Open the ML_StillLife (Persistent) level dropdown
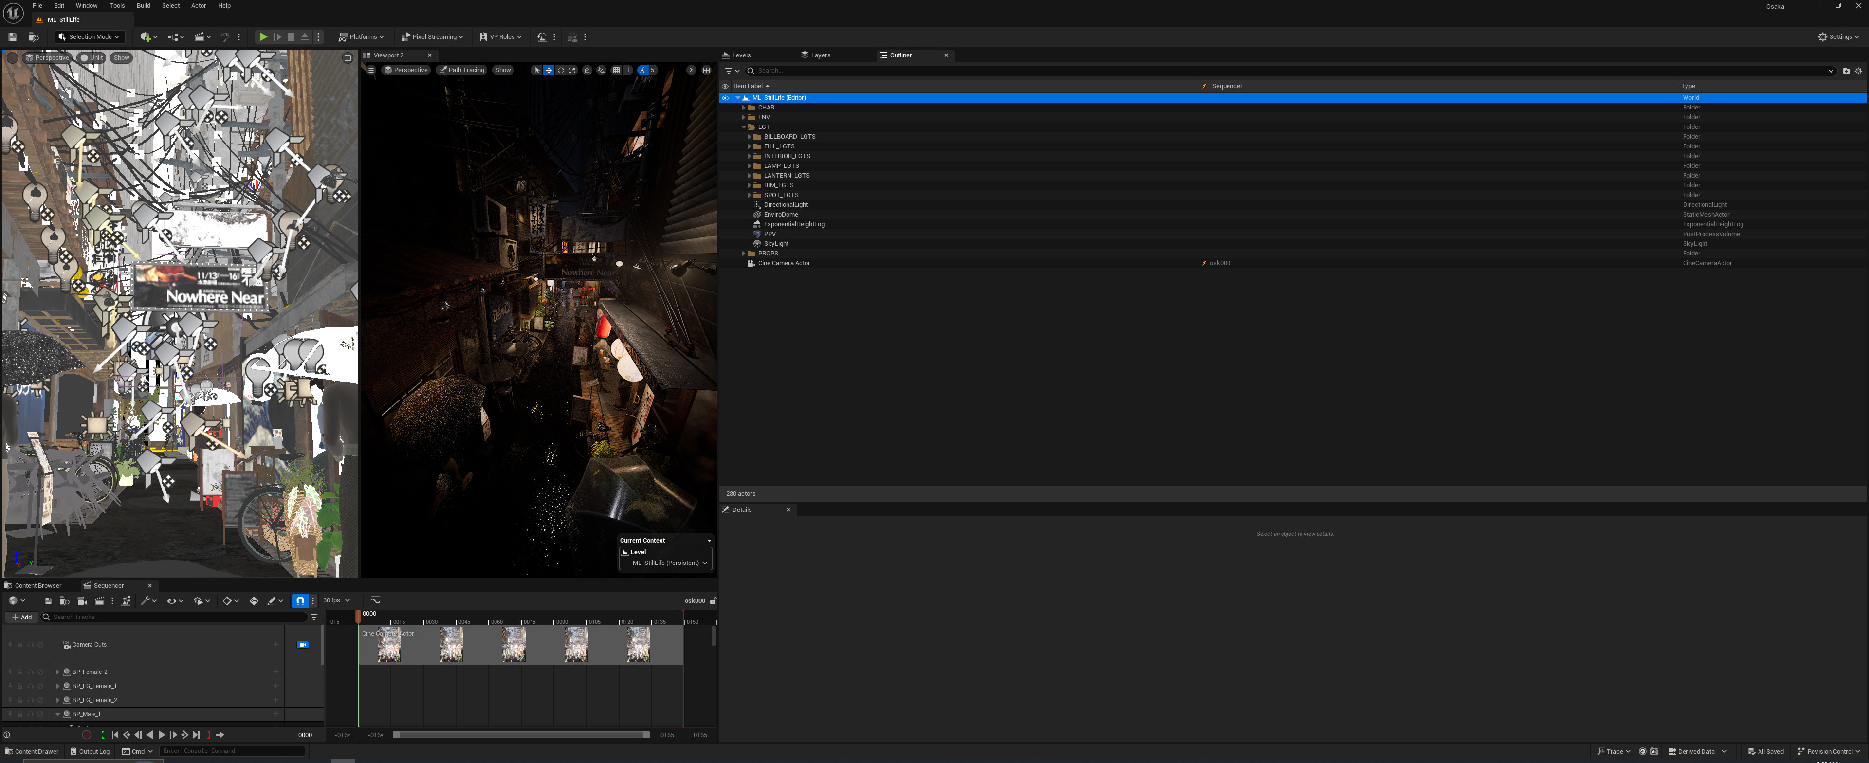Image resolution: width=1869 pixels, height=763 pixels. 665,563
